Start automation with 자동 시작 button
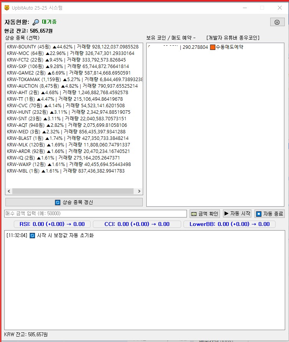Viewport: 289px width, 342px height. tap(237, 214)
